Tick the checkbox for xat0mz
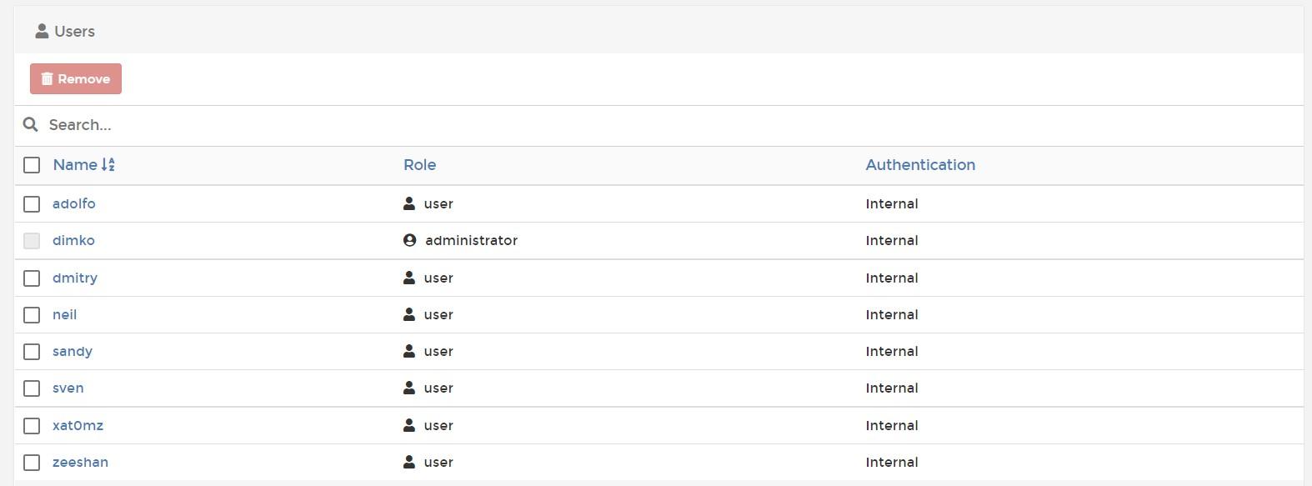 pyautogui.click(x=32, y=426)
